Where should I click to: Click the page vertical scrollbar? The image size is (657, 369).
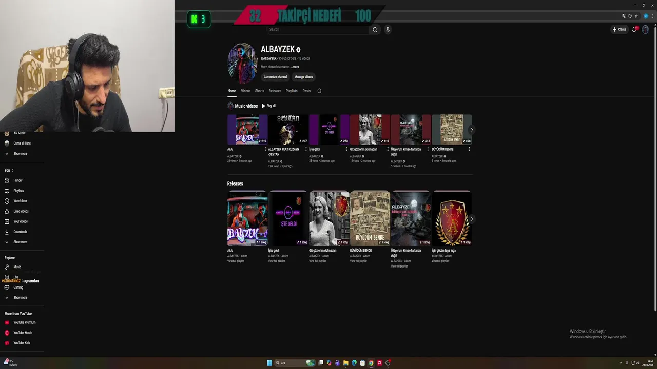(x=654, y=169)
